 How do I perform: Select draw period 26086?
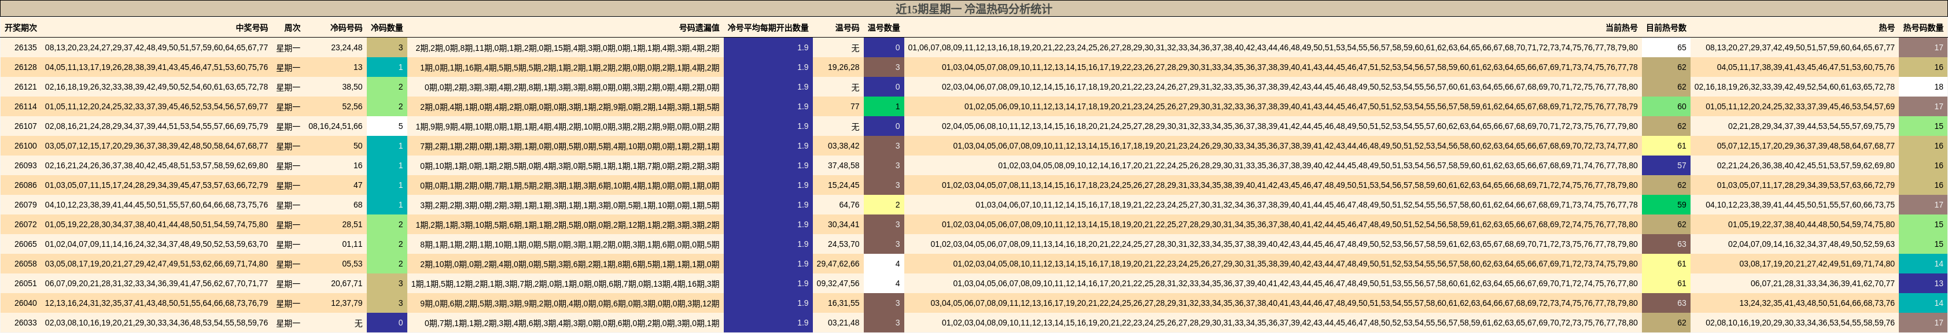[x=25, y=185]
